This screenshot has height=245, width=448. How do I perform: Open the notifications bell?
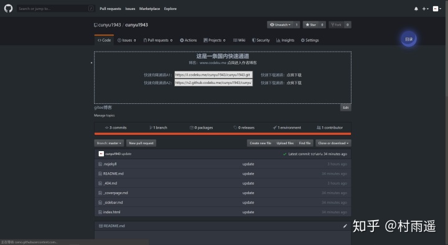click(x=416, y=9)
